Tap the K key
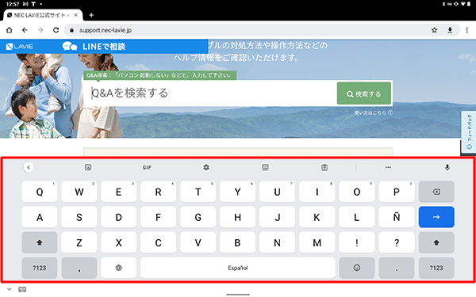The image size is (476, 297). tap(317, 217)
